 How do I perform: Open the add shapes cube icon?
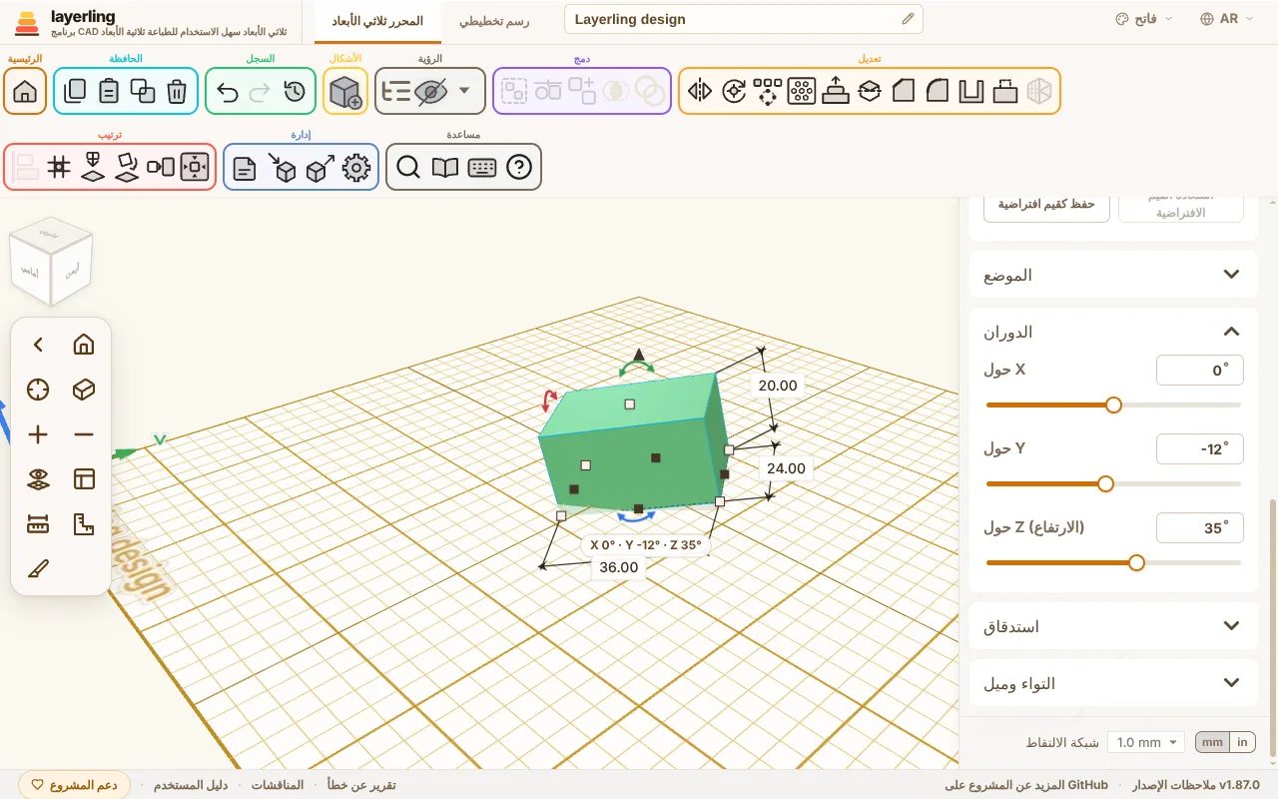coord(345,92)
